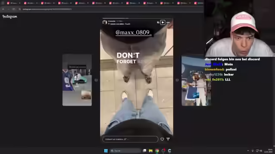
Task: Open the Instagram logo home link
Action: click(x=10, y=17)
